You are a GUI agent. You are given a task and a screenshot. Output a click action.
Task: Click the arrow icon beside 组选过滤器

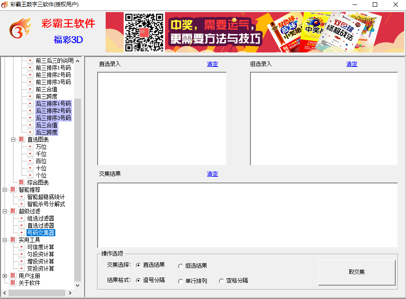tap(22, 218)
